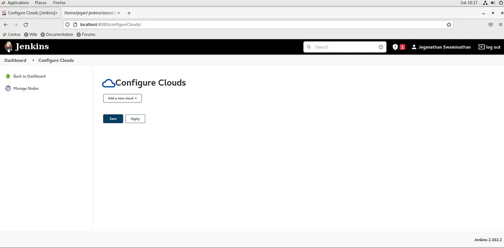The width and height of the screenshot is (504, 248).
Task: Click the Sat 19:17 clock in top bar
Action: click(x=469, y=3)
